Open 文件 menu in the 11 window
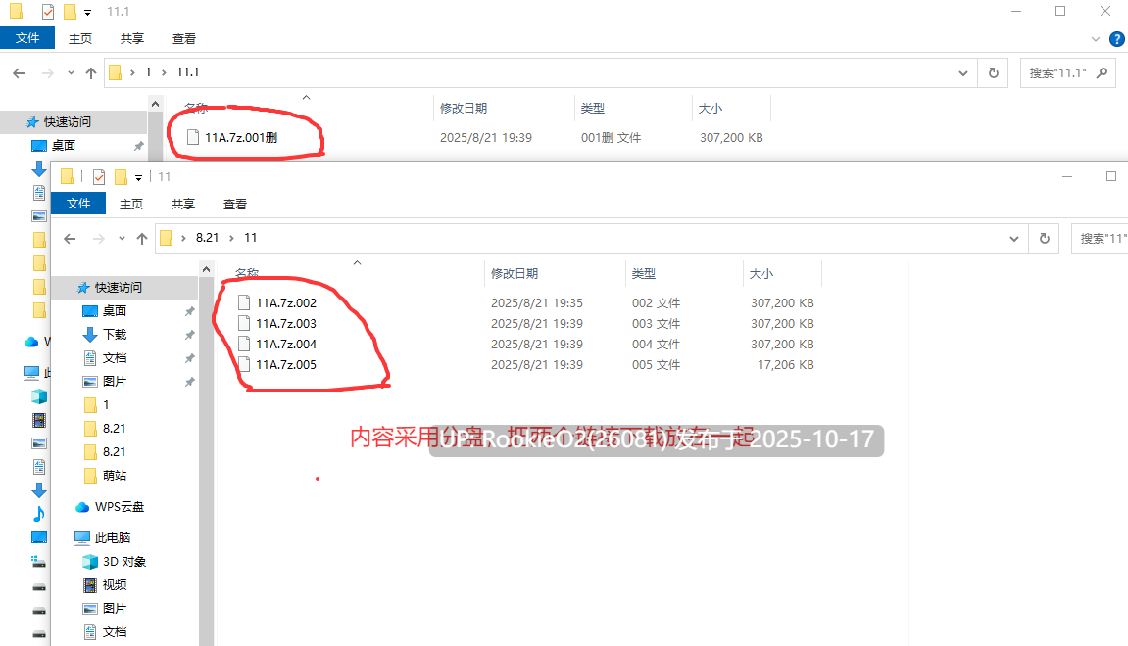The image size is (1128, 646). [x=78, y=204]
